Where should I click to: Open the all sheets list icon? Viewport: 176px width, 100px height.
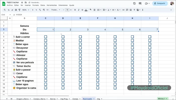pyautogui.click(x=11, y=99)
